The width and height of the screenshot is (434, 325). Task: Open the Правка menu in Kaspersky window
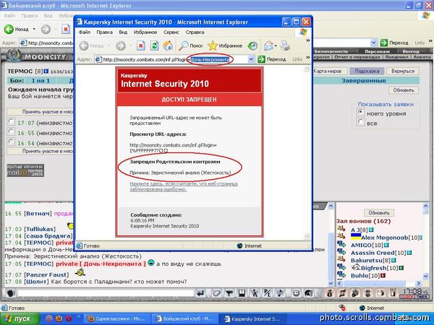coord(105,32)
